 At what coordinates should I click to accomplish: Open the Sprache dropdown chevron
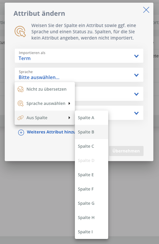[x=136, y=75]
